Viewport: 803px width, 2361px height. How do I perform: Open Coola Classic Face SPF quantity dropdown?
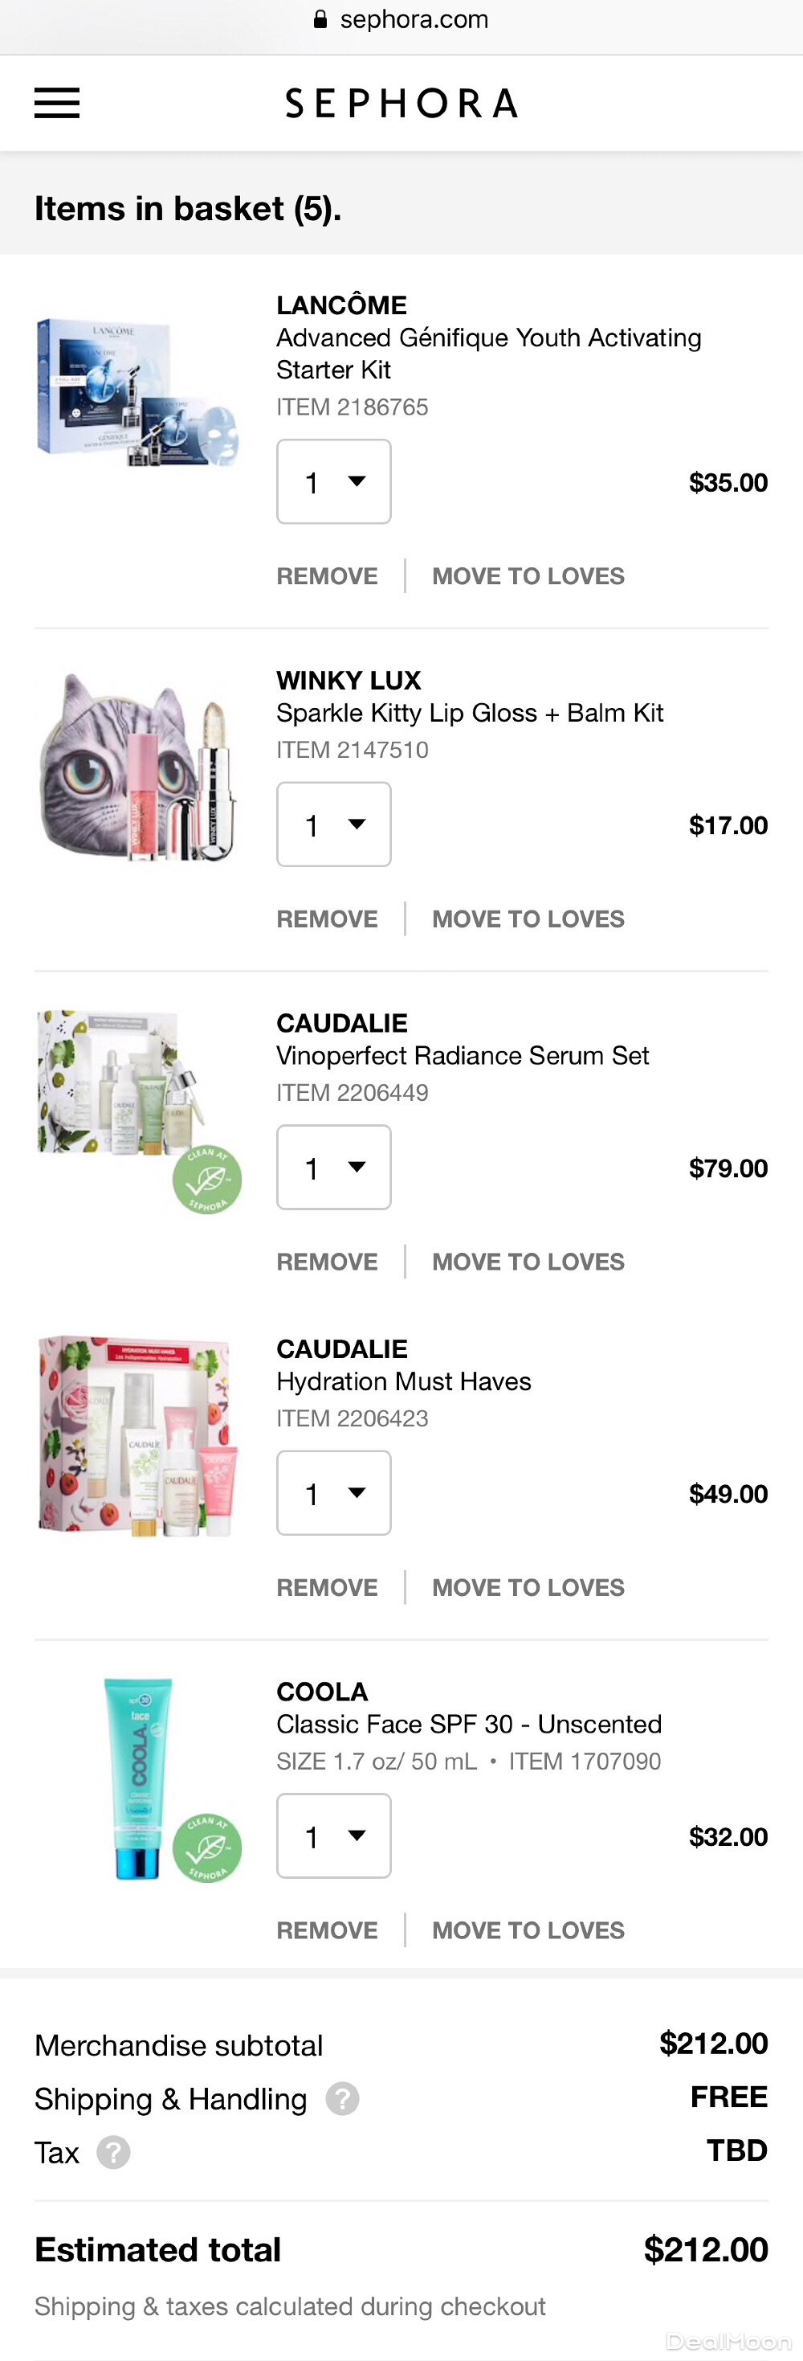[x=334, y=1835]
